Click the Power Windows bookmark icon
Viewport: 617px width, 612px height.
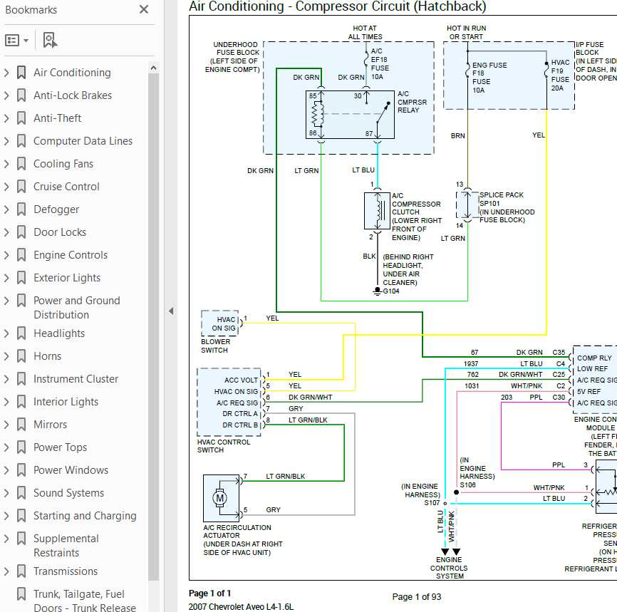(x=21, y=471)
